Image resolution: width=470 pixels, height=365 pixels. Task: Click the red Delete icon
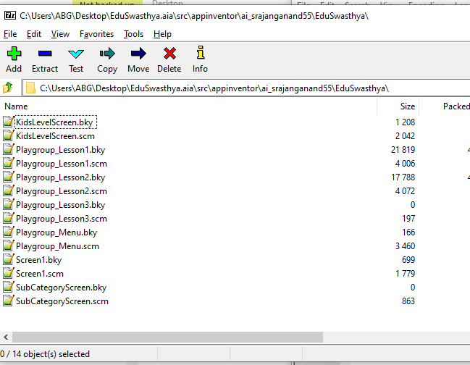pos(169,54)
